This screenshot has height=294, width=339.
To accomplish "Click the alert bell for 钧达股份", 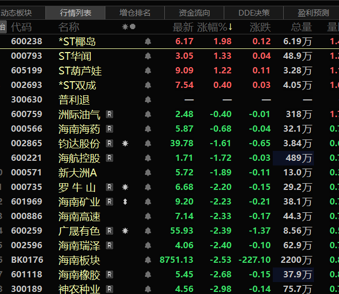I will [x=148, y=143].
